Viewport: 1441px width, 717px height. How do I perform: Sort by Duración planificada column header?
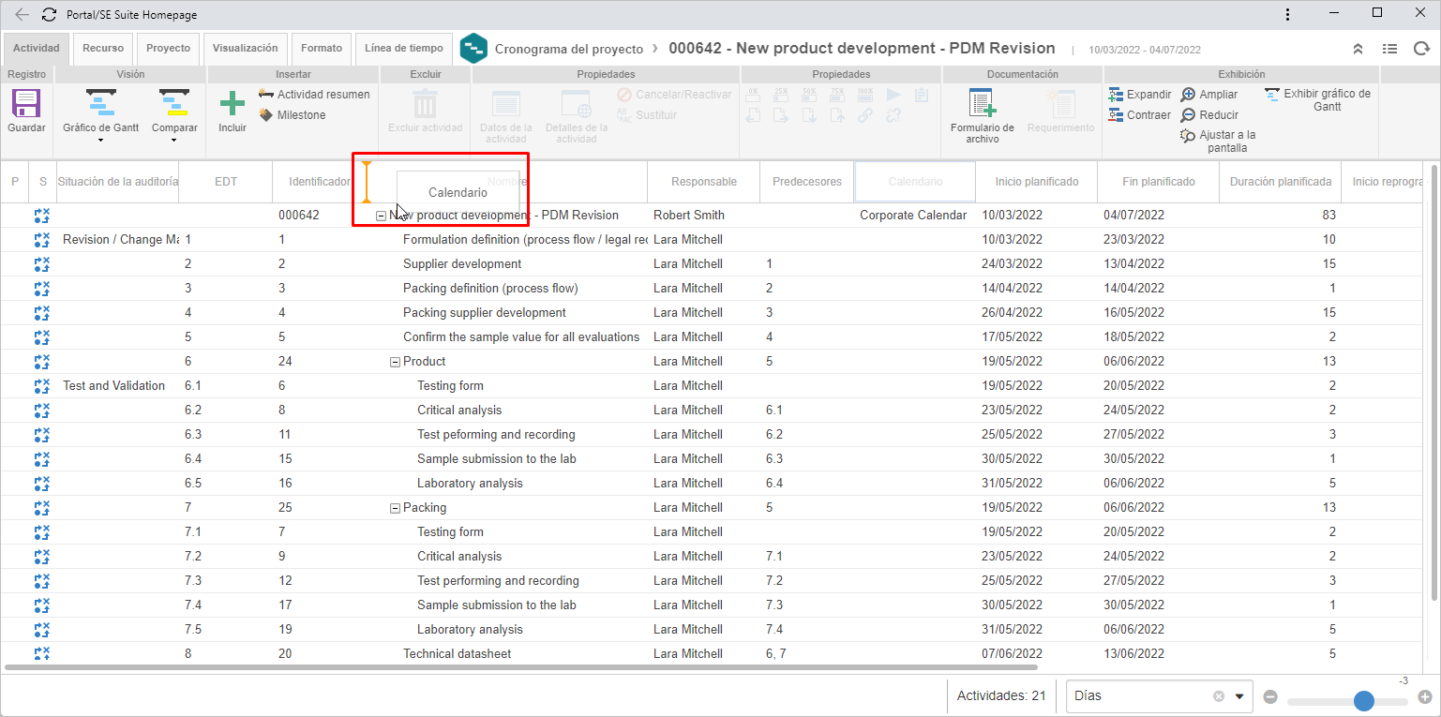[1281, 182]
